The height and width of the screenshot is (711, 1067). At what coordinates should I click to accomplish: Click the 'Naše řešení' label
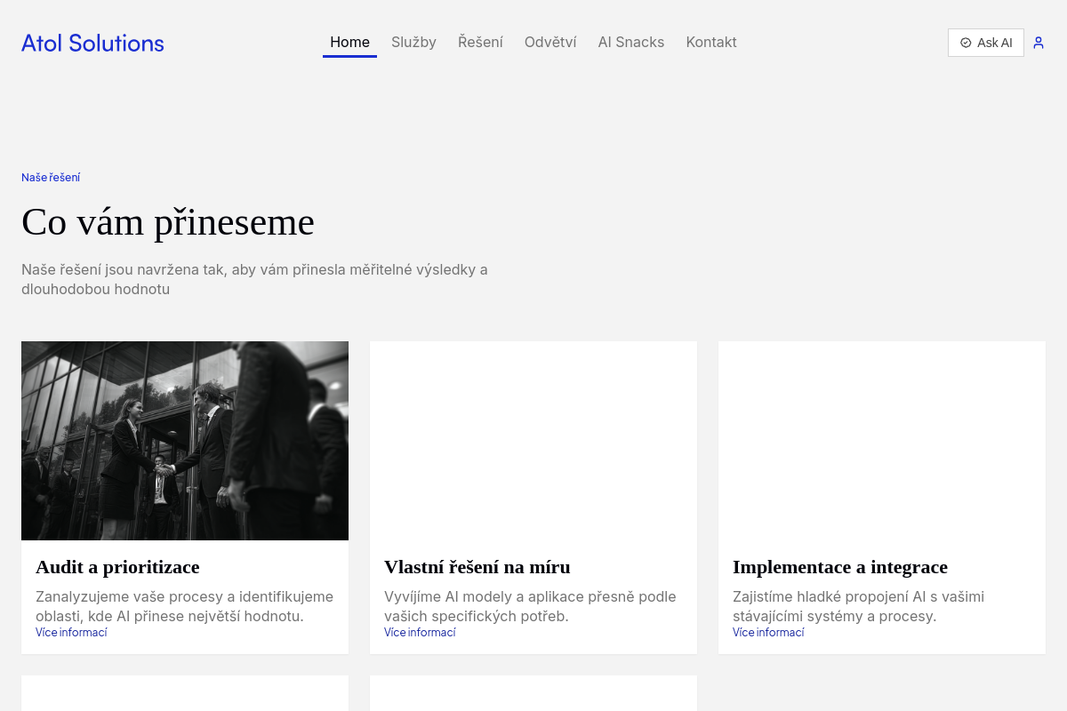tap(51, 177)
